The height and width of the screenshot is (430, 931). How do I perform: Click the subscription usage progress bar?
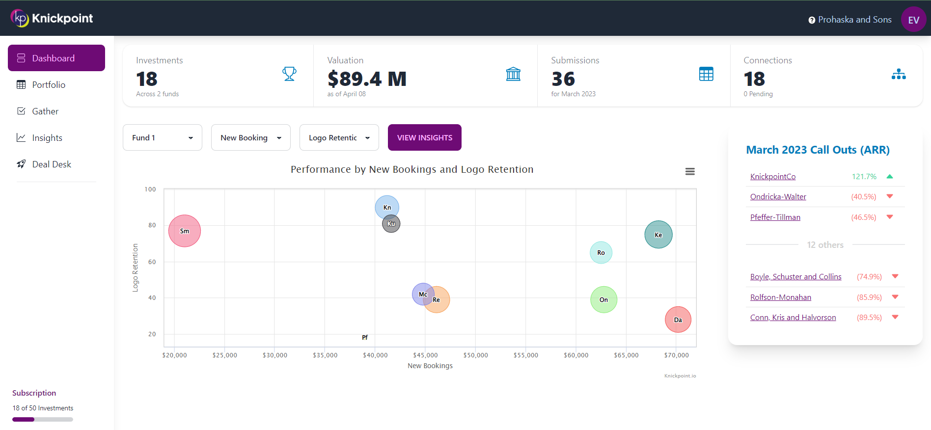43,419
